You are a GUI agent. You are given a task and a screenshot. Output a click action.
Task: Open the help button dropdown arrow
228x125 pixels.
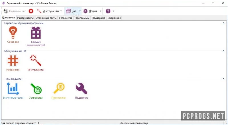[113, 11]
